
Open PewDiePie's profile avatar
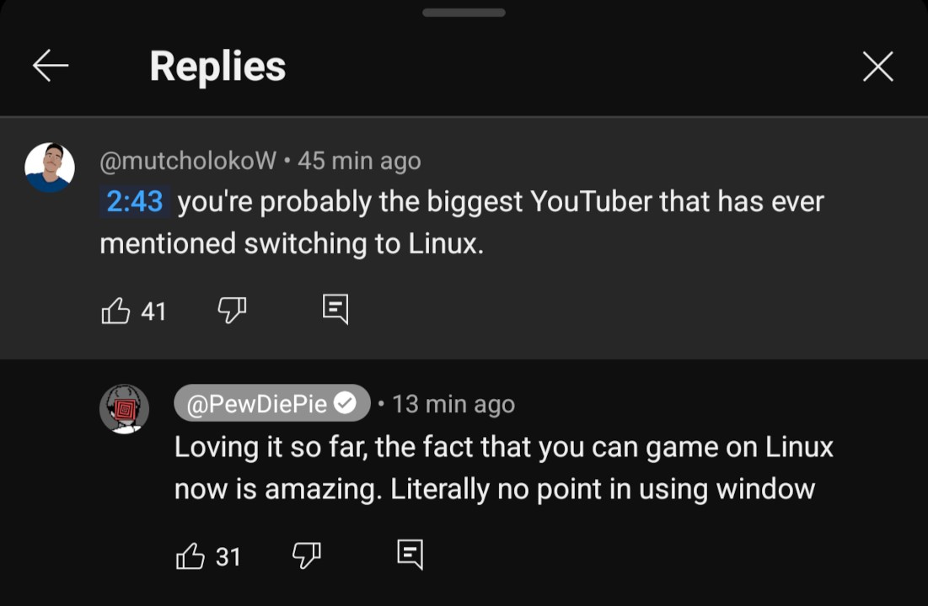pos(125,409)
